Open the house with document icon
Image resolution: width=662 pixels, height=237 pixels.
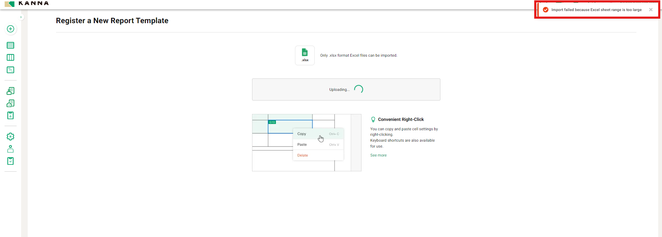coord(10,103)
